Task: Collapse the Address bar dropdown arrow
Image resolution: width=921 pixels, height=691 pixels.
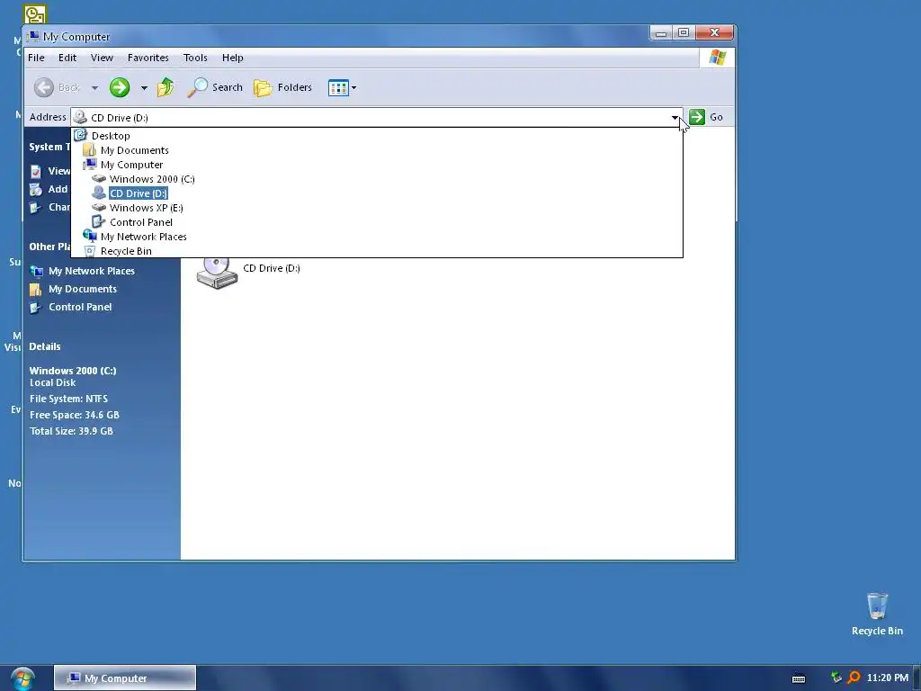Action: click(x=675, y=118)
